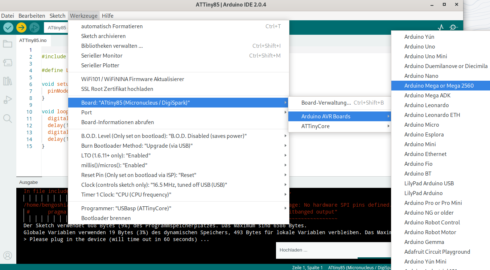Screen dimensions: 490x270
Task: Choose Bootloader brennen from the menu
Action: [106, 218]
